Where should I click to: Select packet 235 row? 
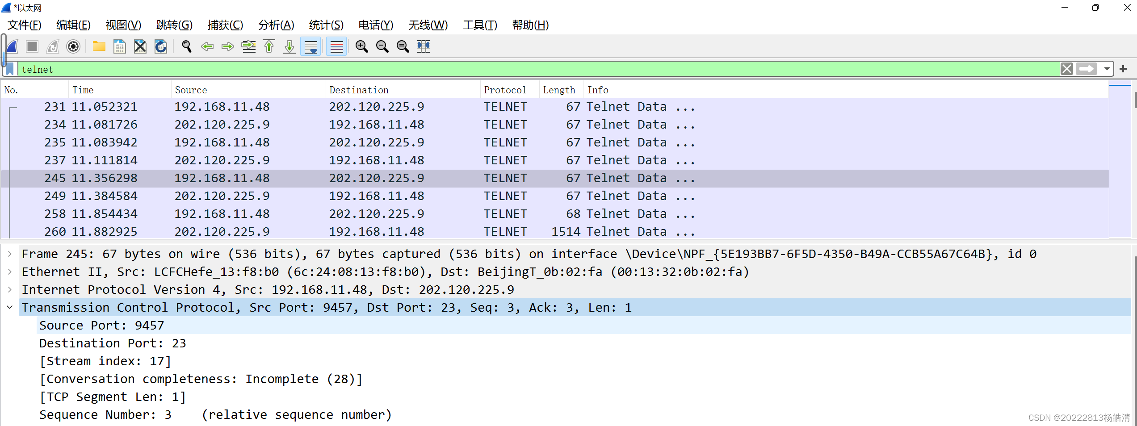(554, 142)
